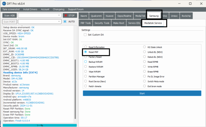Click Reading device Info [EXT4] line
The width and height of the screenshot is (206, 127).
click(20, 73)
